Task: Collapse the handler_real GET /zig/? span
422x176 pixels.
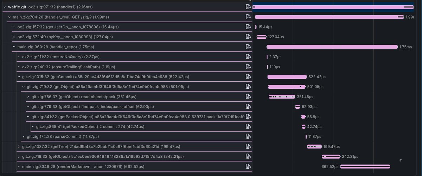Action: tap(9, 17)
